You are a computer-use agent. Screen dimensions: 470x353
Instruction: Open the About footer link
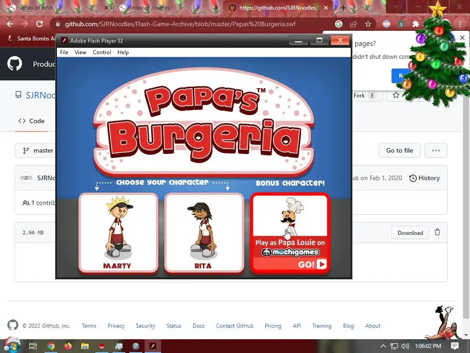coord(373,326)
